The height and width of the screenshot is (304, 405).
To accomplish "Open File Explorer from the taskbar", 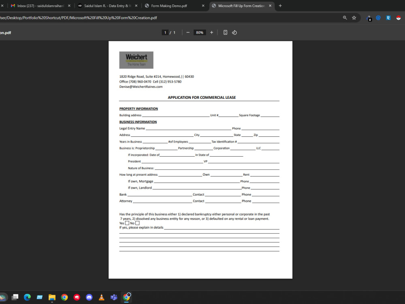I will pos(52,297).
